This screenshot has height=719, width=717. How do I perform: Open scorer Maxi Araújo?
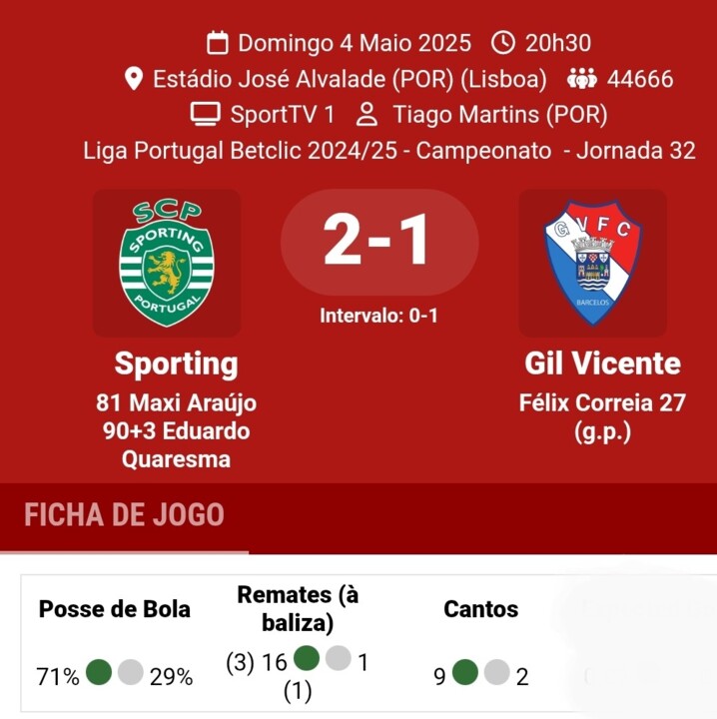177,403
